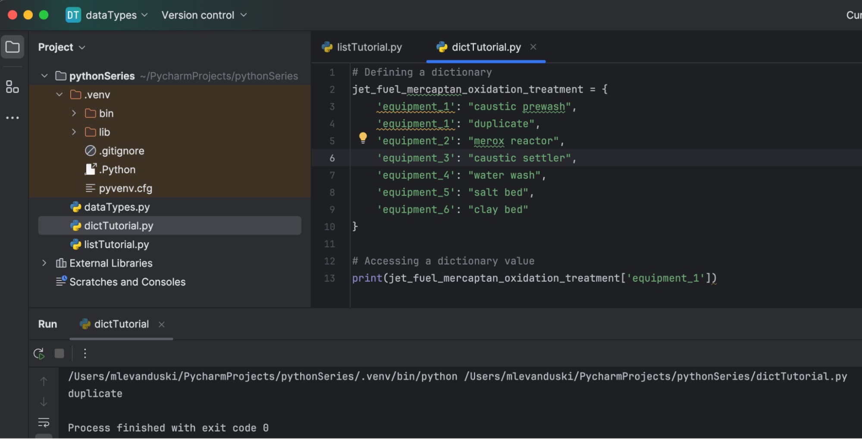Select dictTutorial.py in project tree
Image resolution: width=862 pixels, height=439 pixels.
point(169,226)
